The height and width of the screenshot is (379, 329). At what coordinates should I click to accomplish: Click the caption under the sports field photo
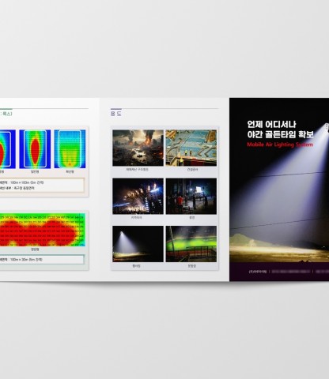pos(191,266)
